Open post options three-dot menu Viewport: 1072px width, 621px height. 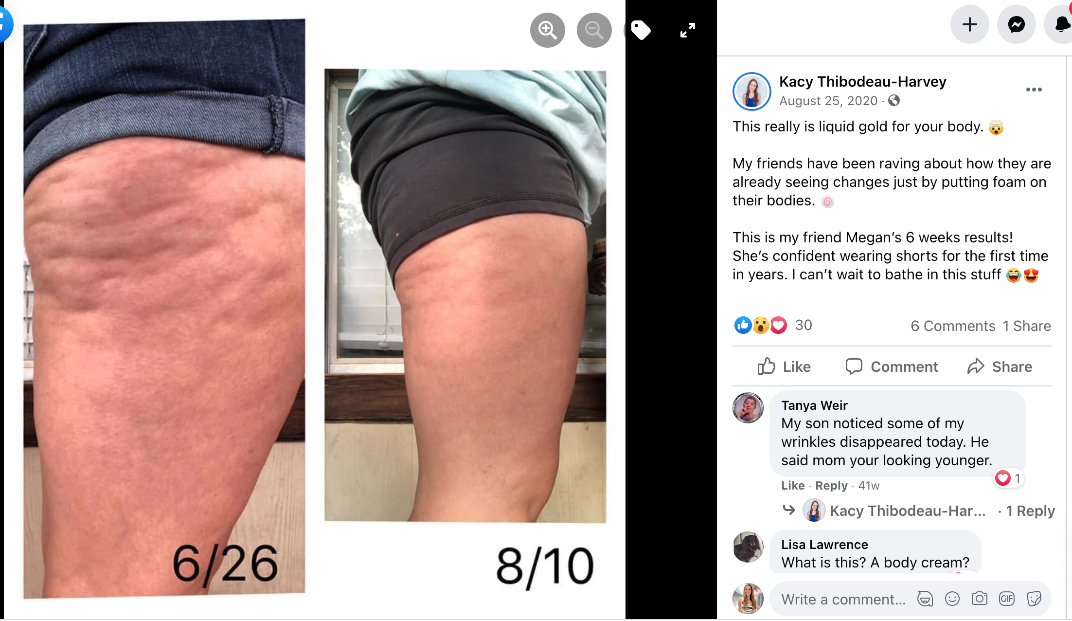1034,90
